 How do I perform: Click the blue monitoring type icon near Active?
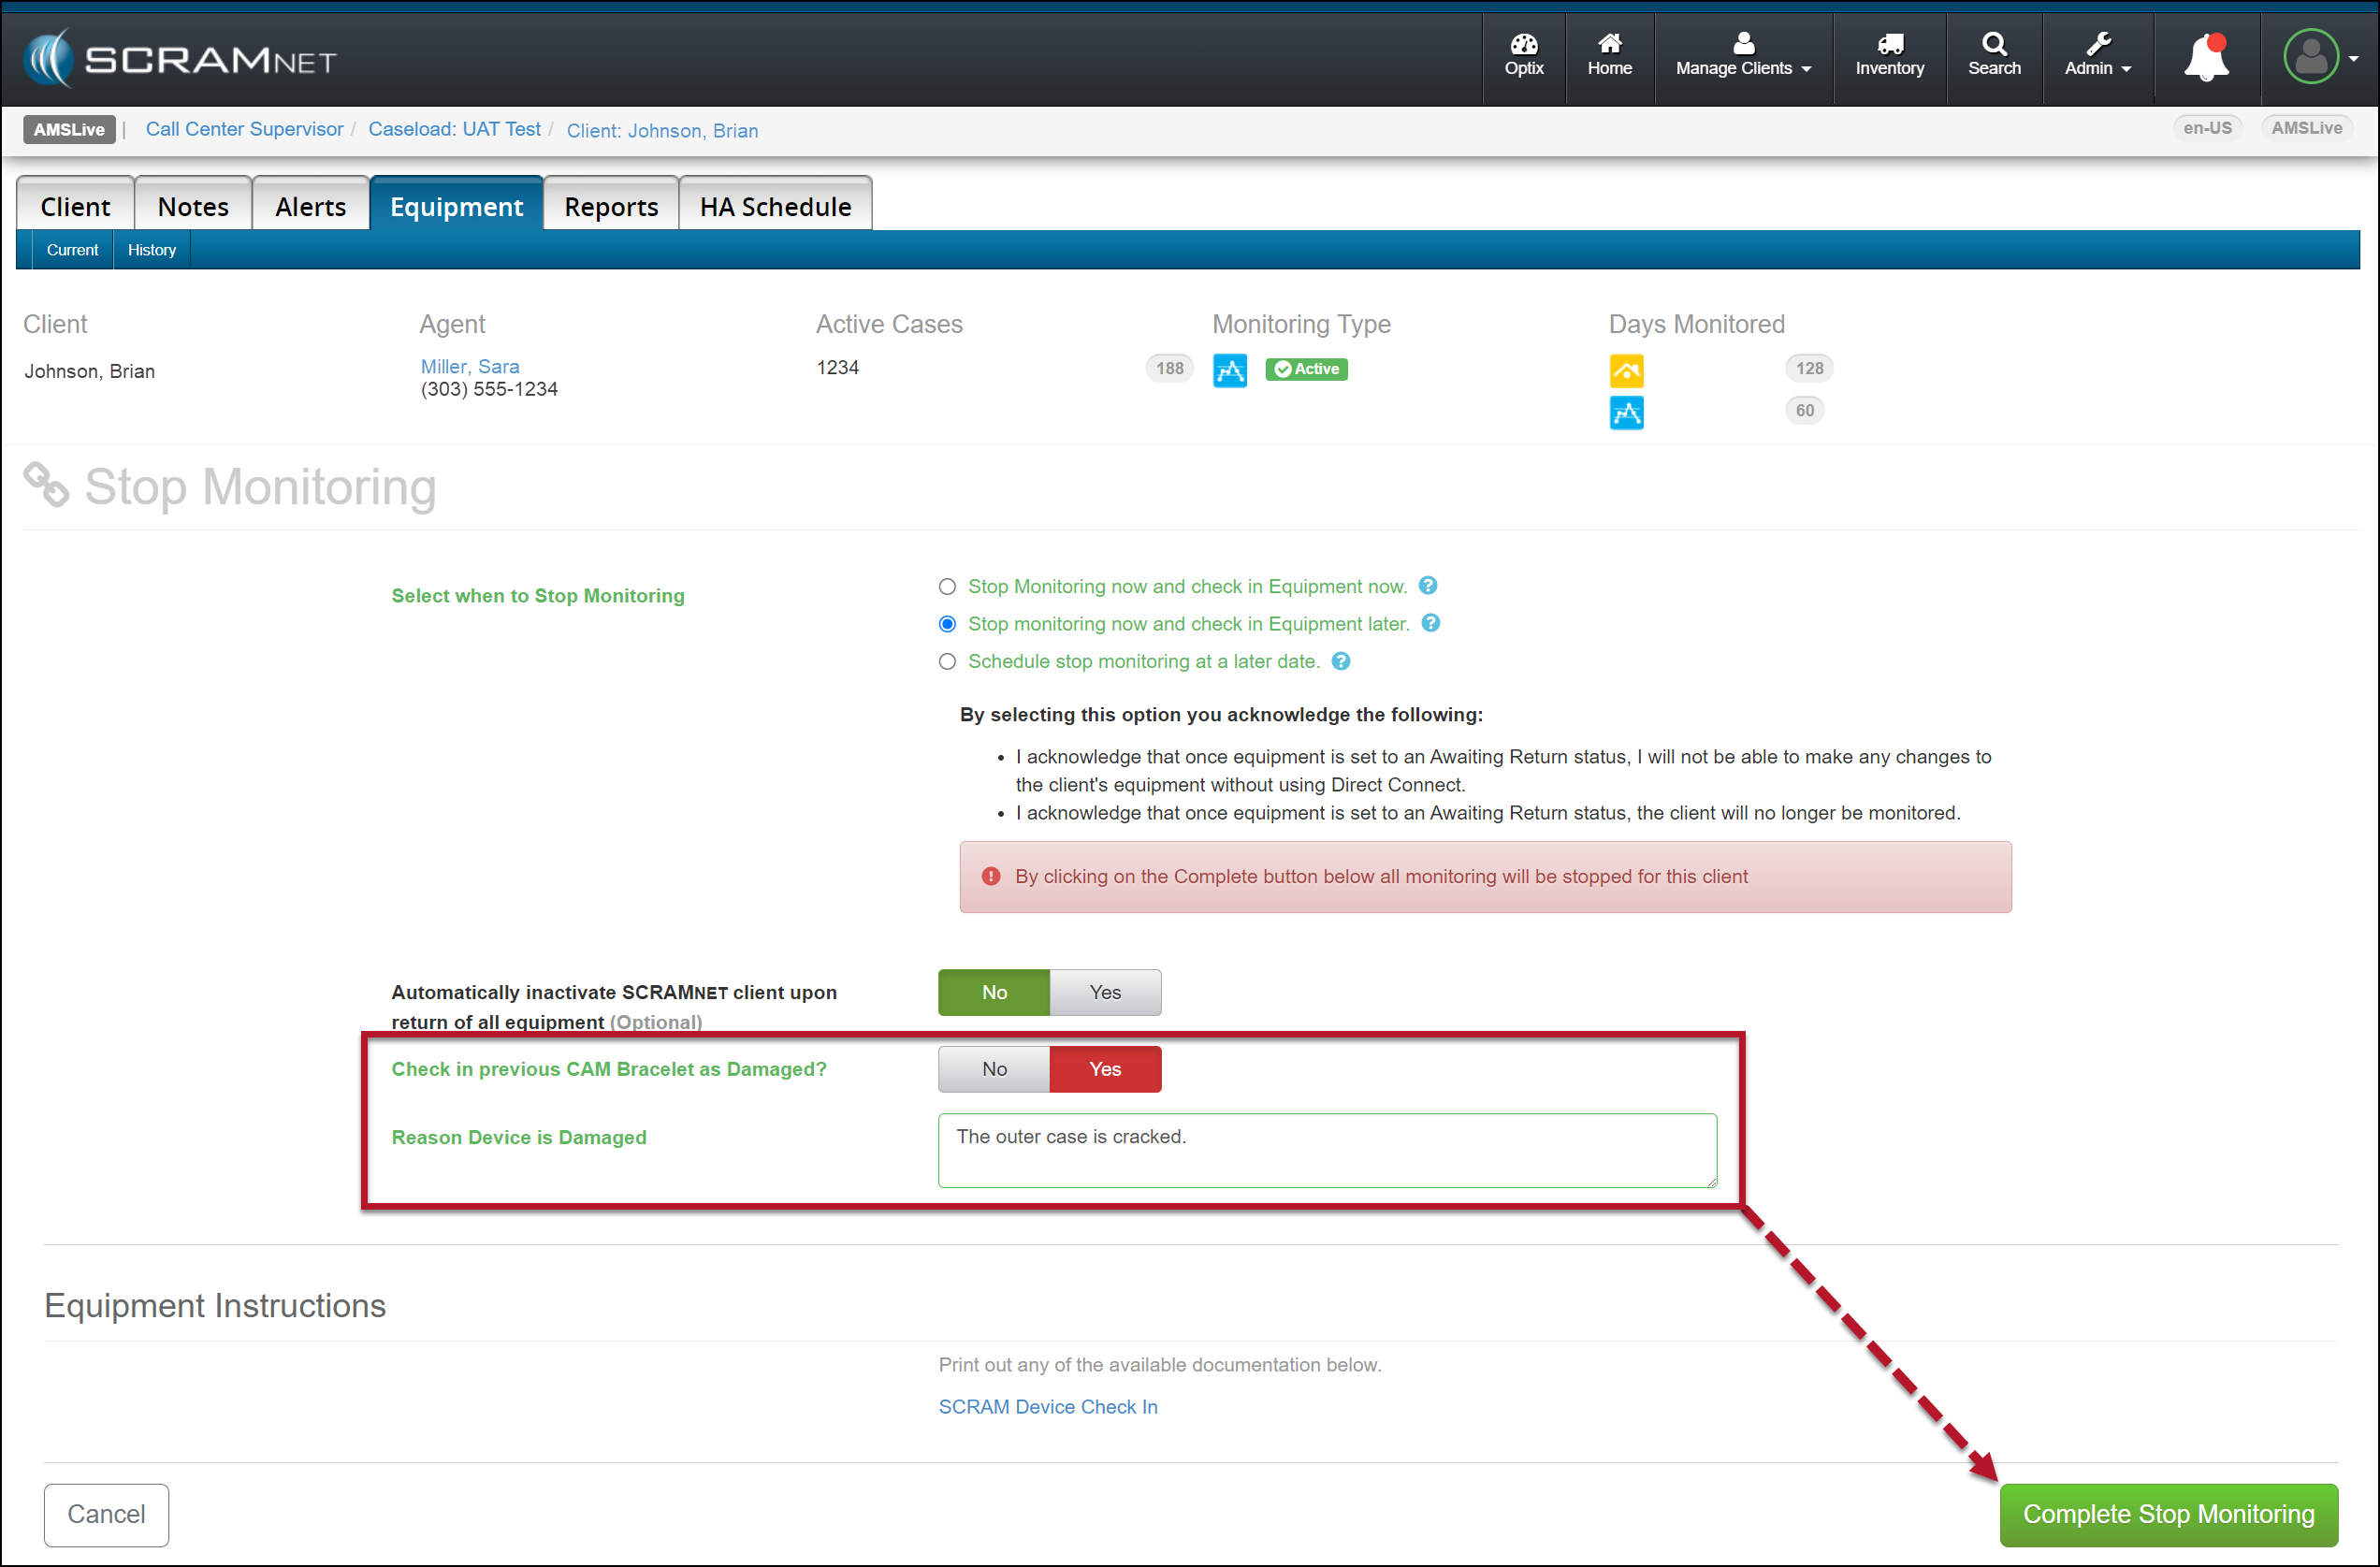[1229, 370]
